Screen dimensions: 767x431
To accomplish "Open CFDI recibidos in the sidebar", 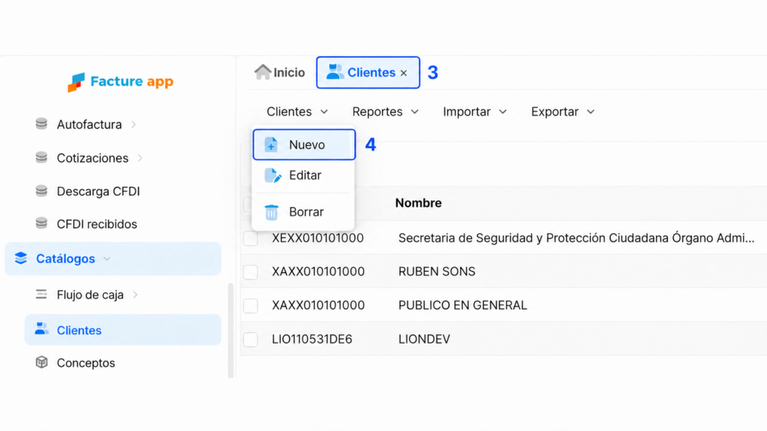I will click(97, 224).
